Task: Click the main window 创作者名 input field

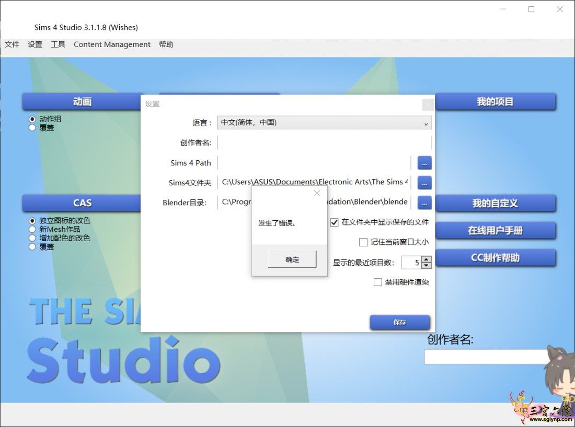Action: [486, 357]
